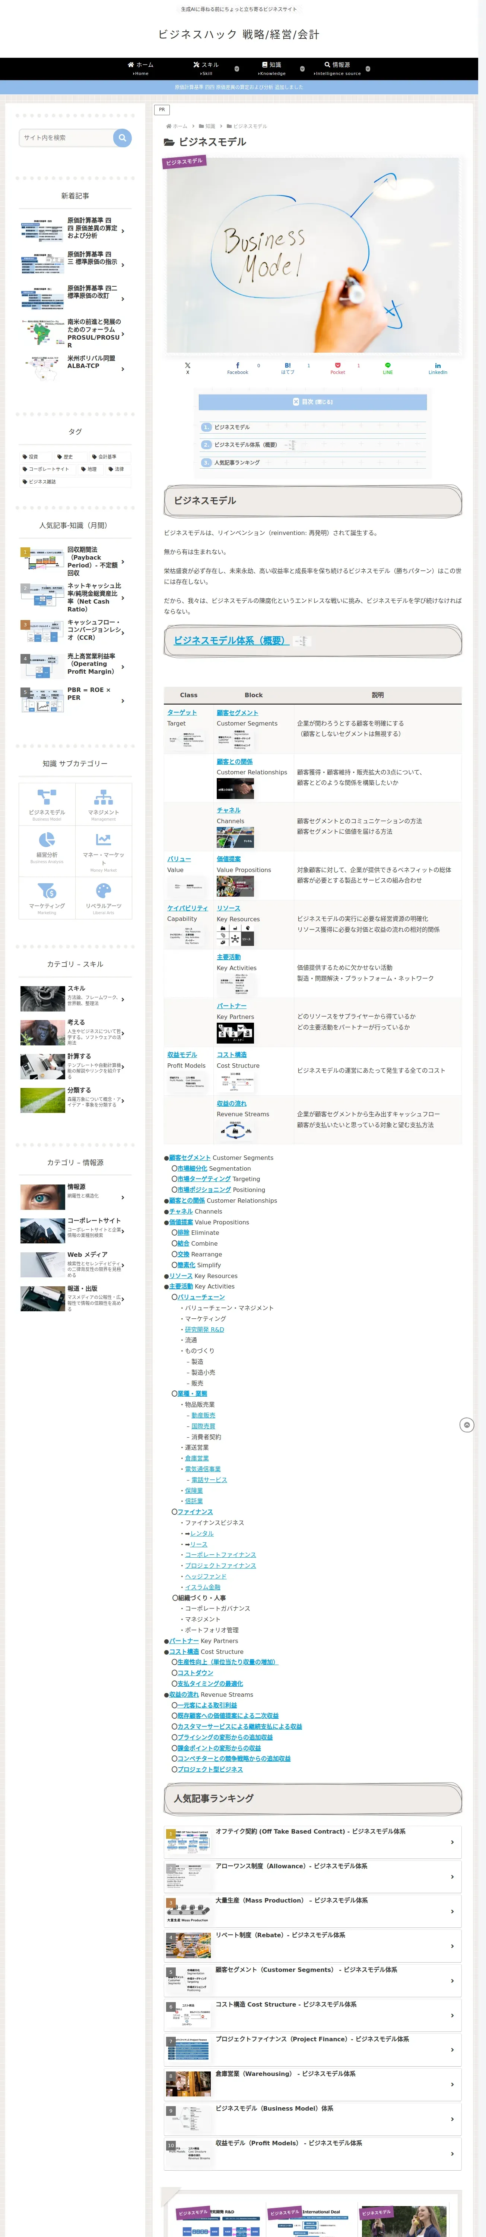The image size is (486, 2237).
Task: Click the 研究開発 R&D link
Action: (x=204, y=1329)
